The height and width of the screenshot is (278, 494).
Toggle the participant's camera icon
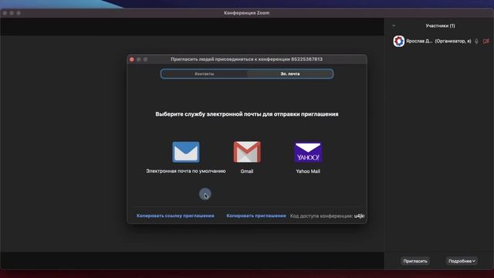486,41
